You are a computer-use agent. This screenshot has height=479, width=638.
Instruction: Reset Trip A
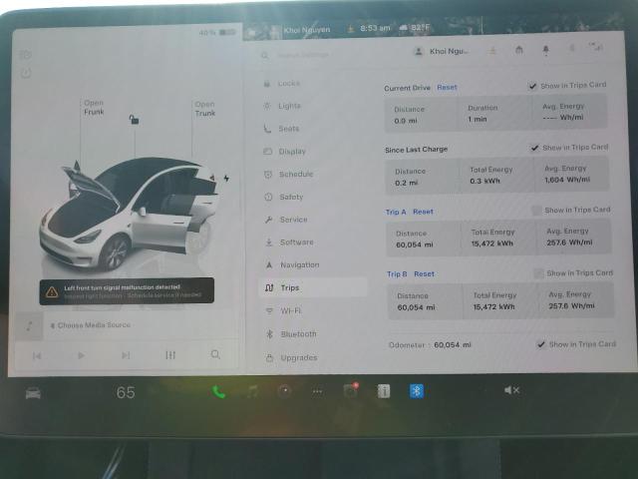point(423,212)
